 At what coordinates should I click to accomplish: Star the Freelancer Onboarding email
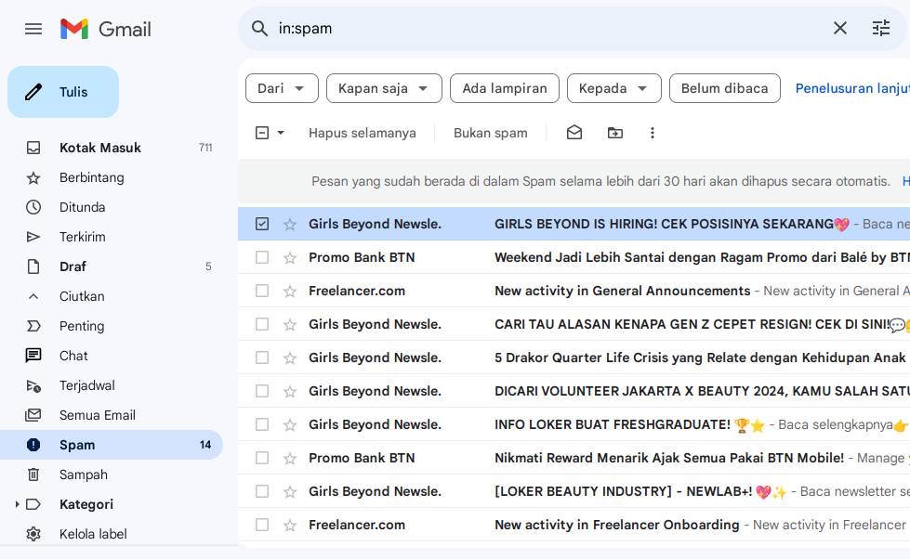coord(290,525)
